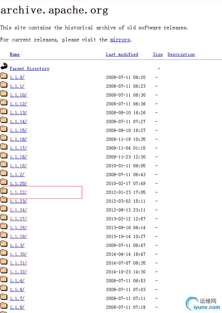Select the archive.apache.org page heading
This screenshot has width=222, height=313.
[x=54, y=10]
